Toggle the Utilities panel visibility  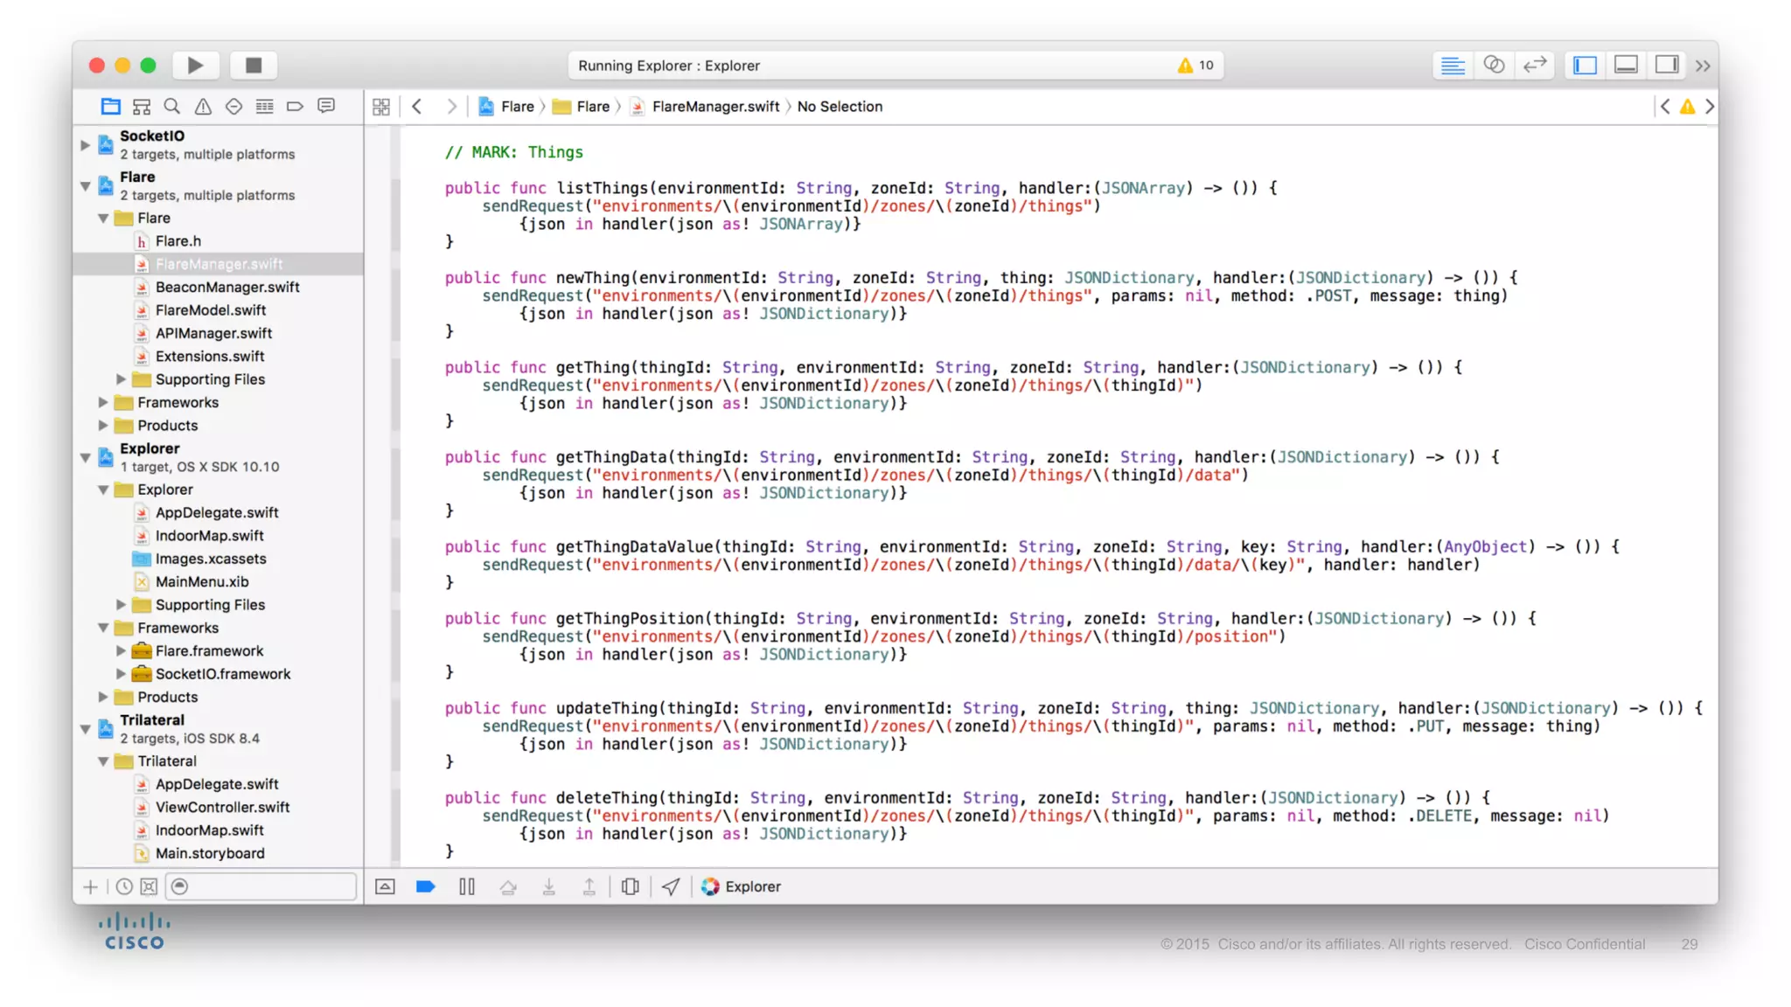[x=1667, y=65]
